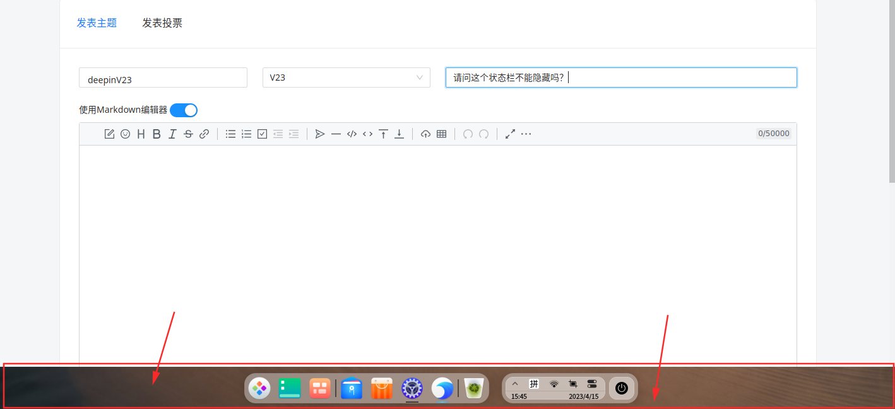Click the deepinV23 input field
This screenshot has height=409, width=895.
click(163, 78)
